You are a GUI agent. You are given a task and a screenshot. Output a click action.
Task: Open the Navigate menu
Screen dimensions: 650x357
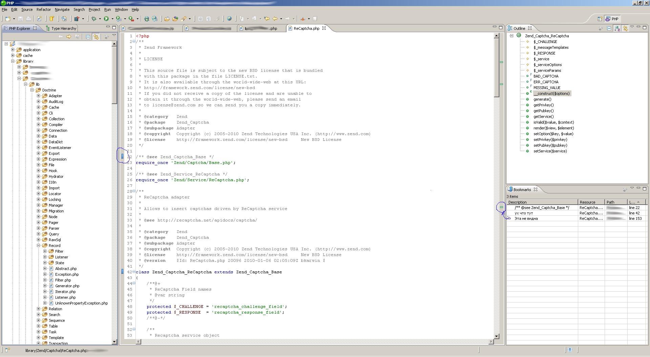(62, 9)
